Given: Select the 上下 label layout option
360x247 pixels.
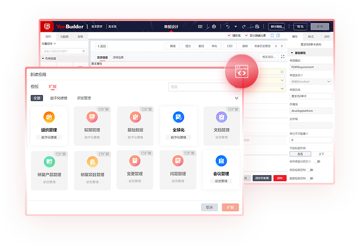Looking at the screenshot, I should pos(321,154).
